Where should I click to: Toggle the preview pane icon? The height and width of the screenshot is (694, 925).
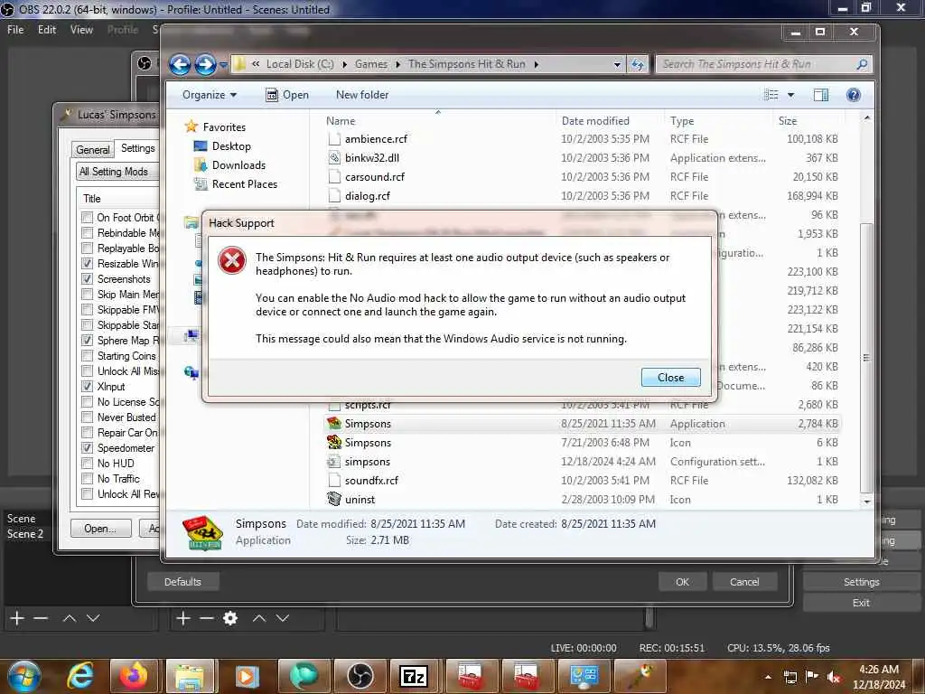(820, 94)
